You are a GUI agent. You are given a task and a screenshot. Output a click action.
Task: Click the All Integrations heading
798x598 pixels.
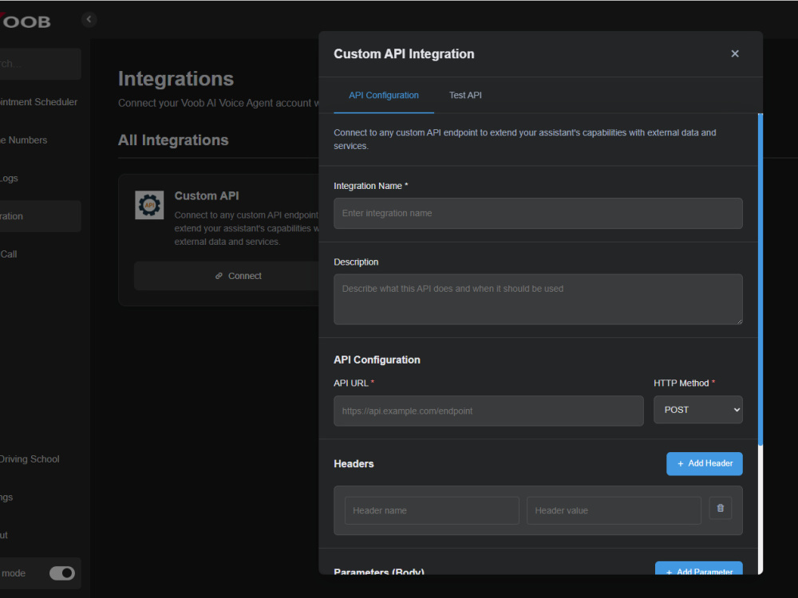(173, 140)
